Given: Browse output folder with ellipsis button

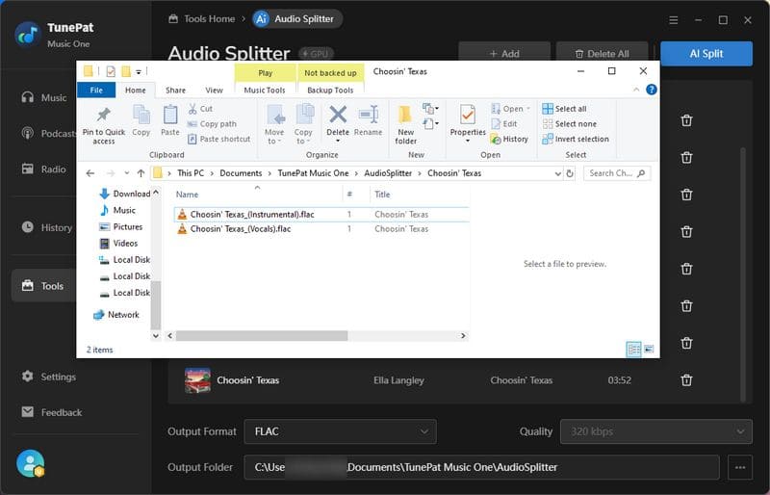Looking at the screenshot, I should click(740, 467).
